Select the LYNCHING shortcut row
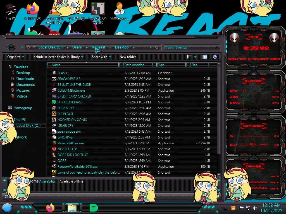This screenshot has height=214, width=286. tap(131, 137)
